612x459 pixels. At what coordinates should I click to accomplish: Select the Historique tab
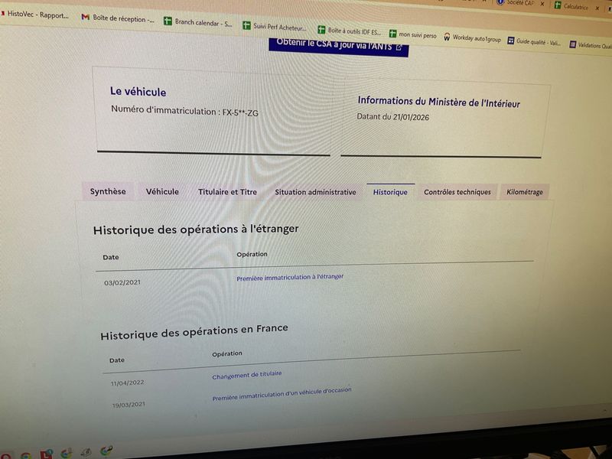click(390, 192)
